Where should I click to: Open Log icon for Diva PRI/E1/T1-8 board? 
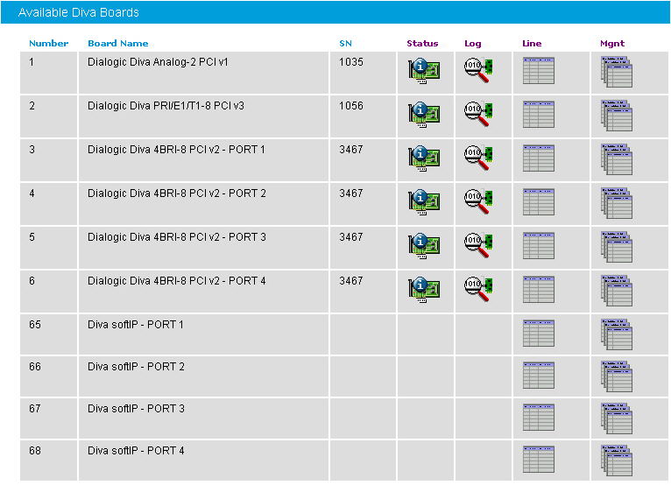(479, 115)
